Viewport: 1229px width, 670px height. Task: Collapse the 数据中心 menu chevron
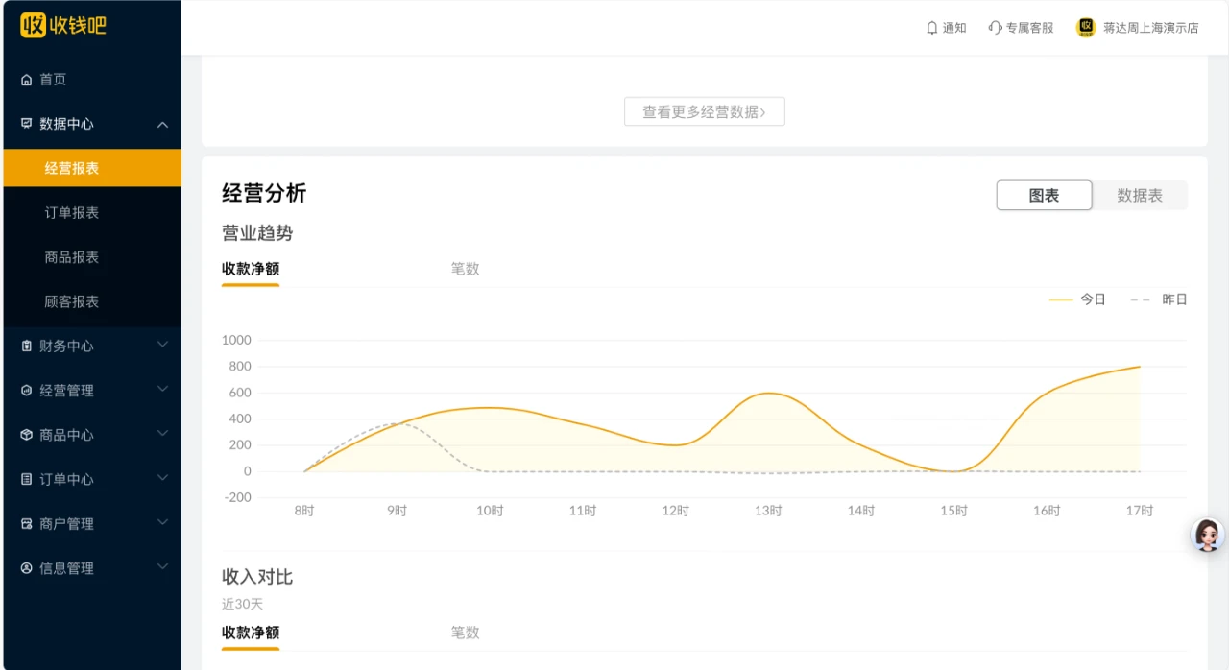coord(162,124)
